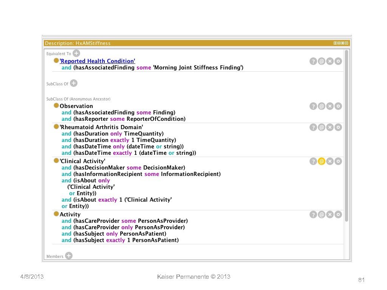Screen dimensions: 387x290
Task: Click the vertical scrollbar of Description panel
Action: point(347,136)
